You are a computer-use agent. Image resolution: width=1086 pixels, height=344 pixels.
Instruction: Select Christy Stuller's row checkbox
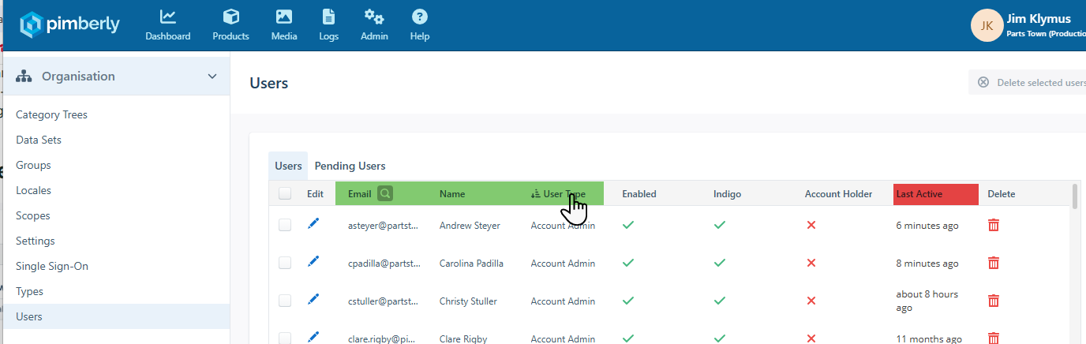285,301
